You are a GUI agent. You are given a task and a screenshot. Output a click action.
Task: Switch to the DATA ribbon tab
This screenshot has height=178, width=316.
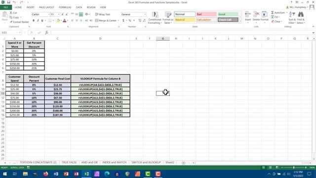(x=79, y=7)
